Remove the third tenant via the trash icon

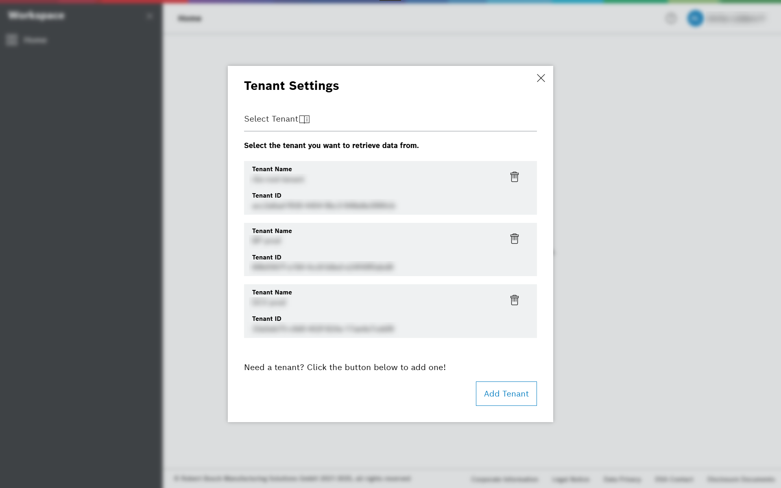(514, 300)
